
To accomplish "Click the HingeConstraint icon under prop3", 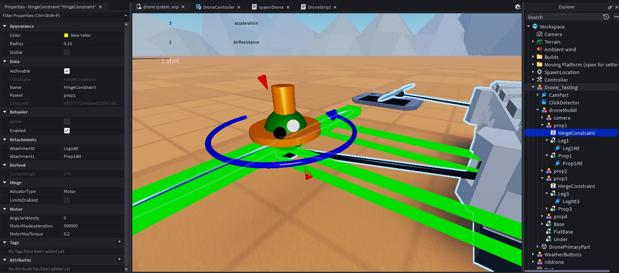I will pos(553,186).
